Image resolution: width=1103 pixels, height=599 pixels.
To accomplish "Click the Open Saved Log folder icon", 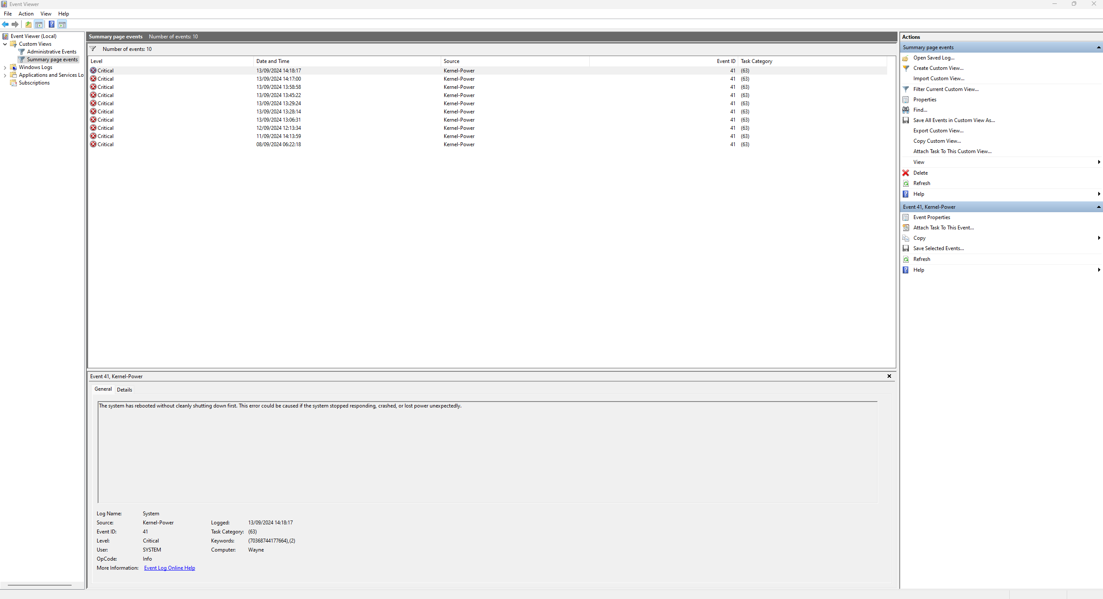I will click(906, 58).
